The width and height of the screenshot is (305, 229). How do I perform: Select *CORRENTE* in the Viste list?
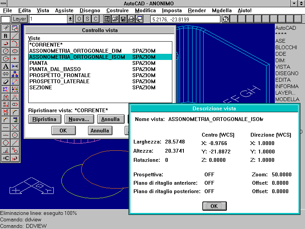tap(100, 45)
